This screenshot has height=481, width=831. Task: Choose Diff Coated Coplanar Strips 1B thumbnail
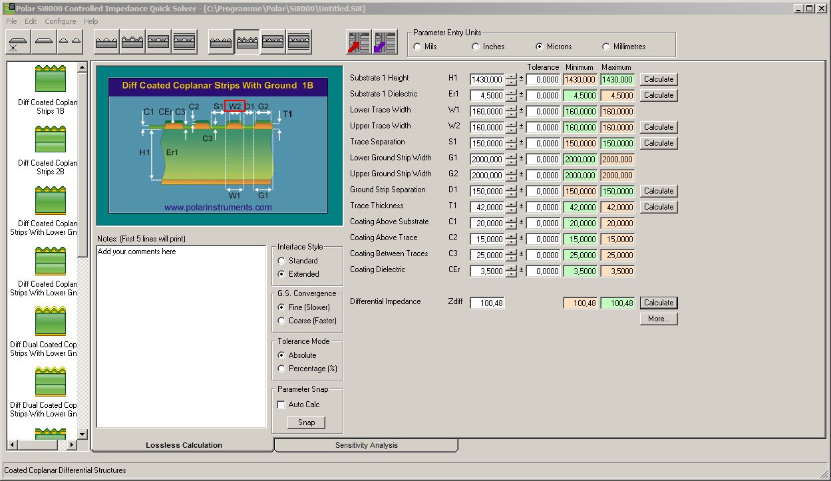coord(51,79)
